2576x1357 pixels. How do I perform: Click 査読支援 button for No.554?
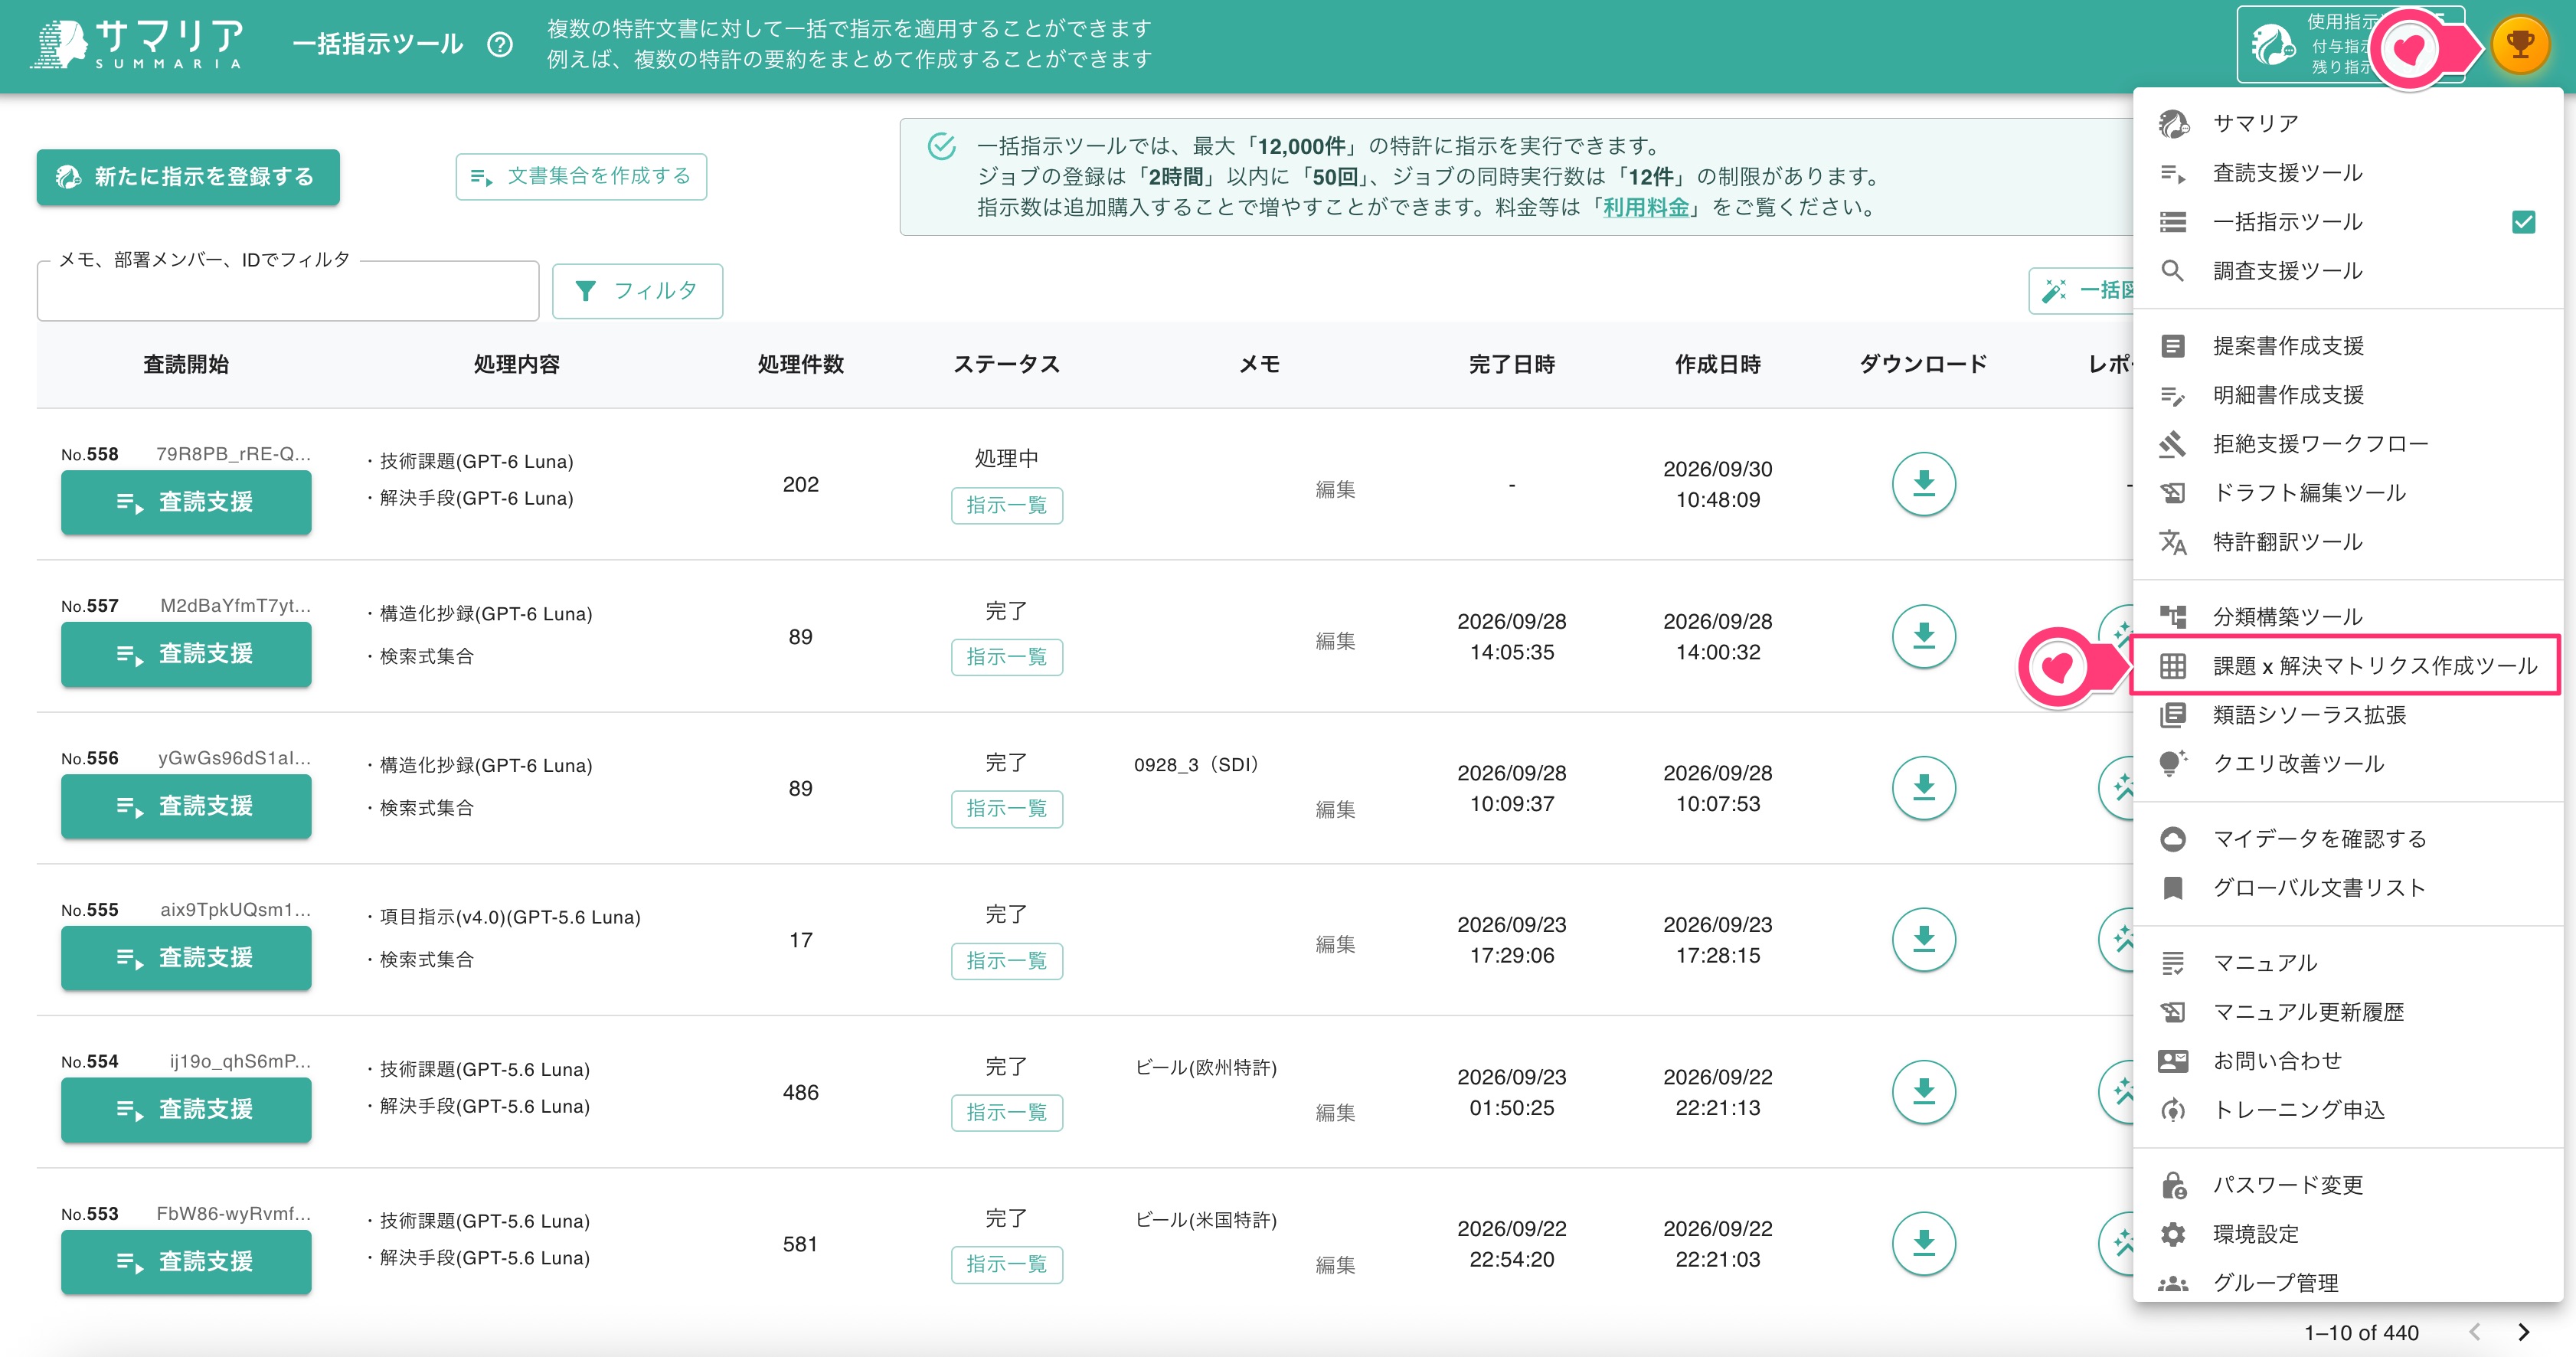pyautogui.click(x=186, y=1109)
